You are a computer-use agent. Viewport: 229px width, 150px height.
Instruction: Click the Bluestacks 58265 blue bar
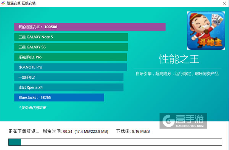click(x=59, y=97)
